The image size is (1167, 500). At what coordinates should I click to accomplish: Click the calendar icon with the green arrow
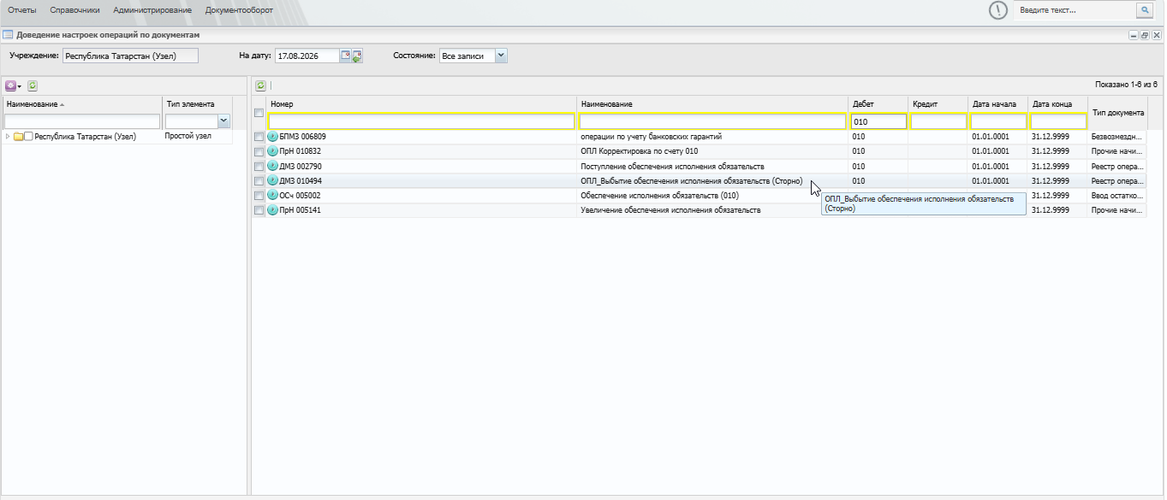point(357,56)
